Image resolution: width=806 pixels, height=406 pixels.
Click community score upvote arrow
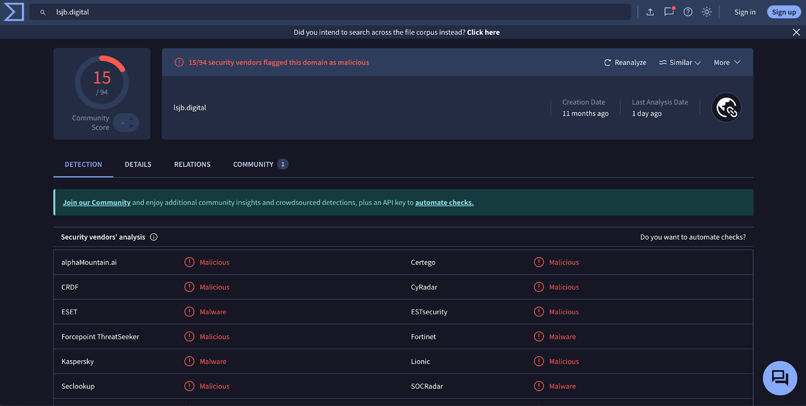(x=131, y=119)
